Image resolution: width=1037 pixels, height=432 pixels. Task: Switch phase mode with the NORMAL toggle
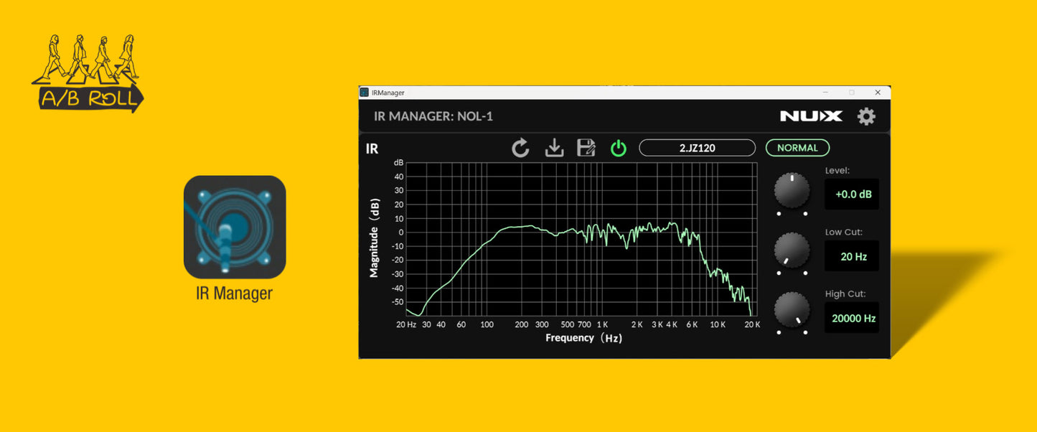point(797,147)
